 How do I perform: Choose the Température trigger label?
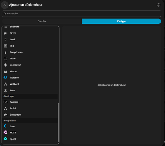point(16,52)
